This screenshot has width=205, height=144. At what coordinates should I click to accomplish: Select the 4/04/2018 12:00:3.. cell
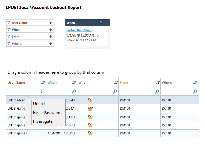point(62,133)
